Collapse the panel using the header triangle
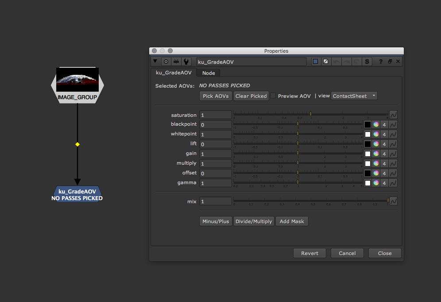 click(x=155, y=62)
